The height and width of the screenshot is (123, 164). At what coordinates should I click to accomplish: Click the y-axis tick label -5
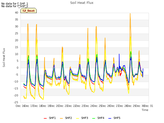coord(17,75)
